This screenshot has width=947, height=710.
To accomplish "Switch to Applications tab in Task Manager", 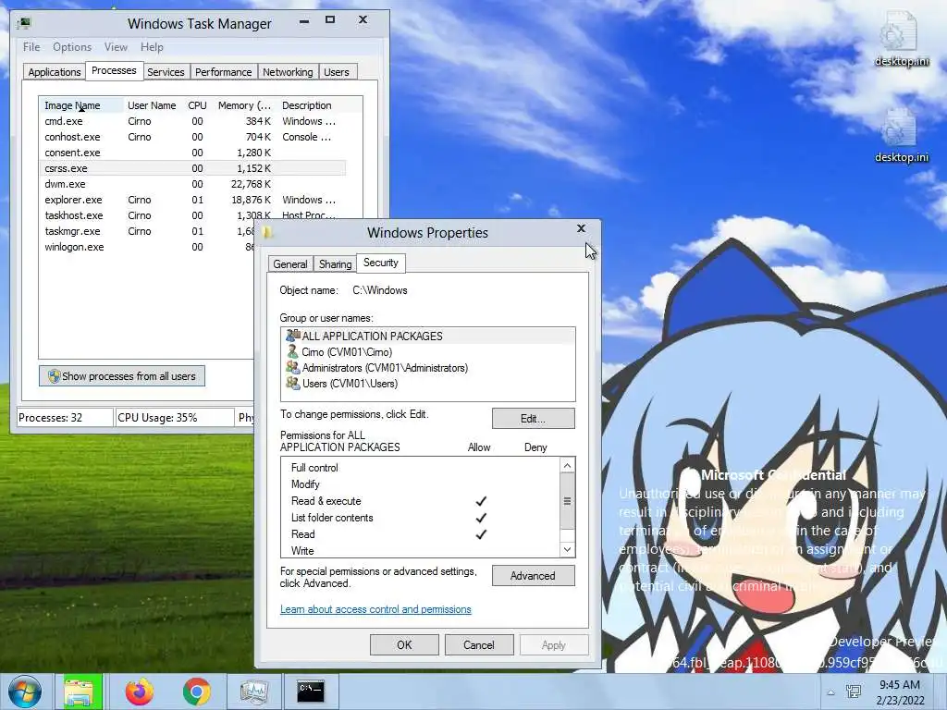I will (x=55, y=72).
